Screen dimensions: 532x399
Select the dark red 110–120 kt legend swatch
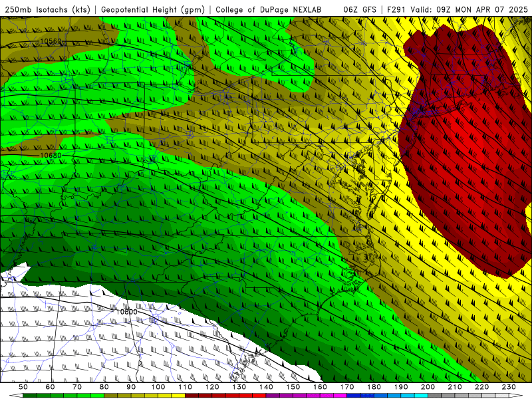pyautogui.click(x=192, y=396)
